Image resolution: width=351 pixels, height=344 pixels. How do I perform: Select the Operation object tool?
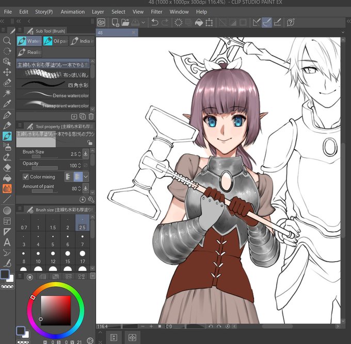(7, 61)
